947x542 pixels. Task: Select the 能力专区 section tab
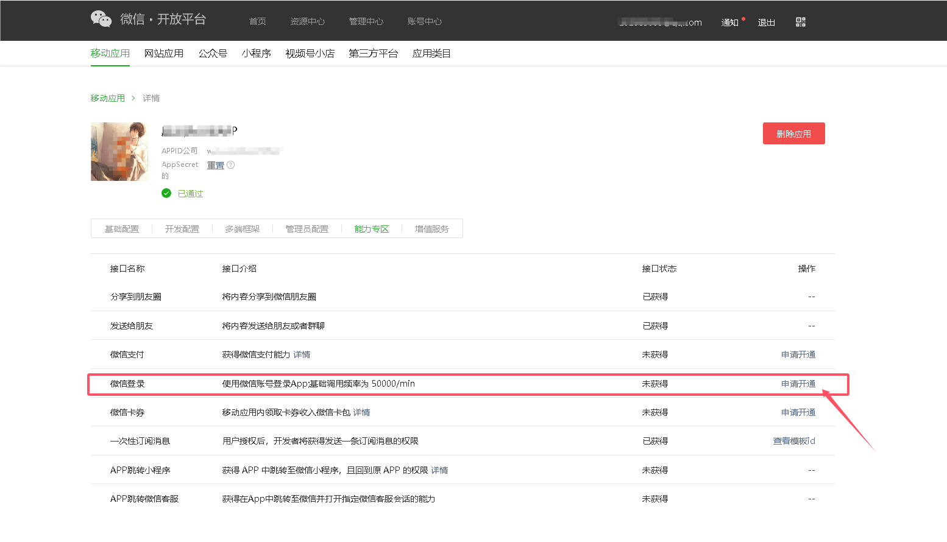[x=372, y=229]
